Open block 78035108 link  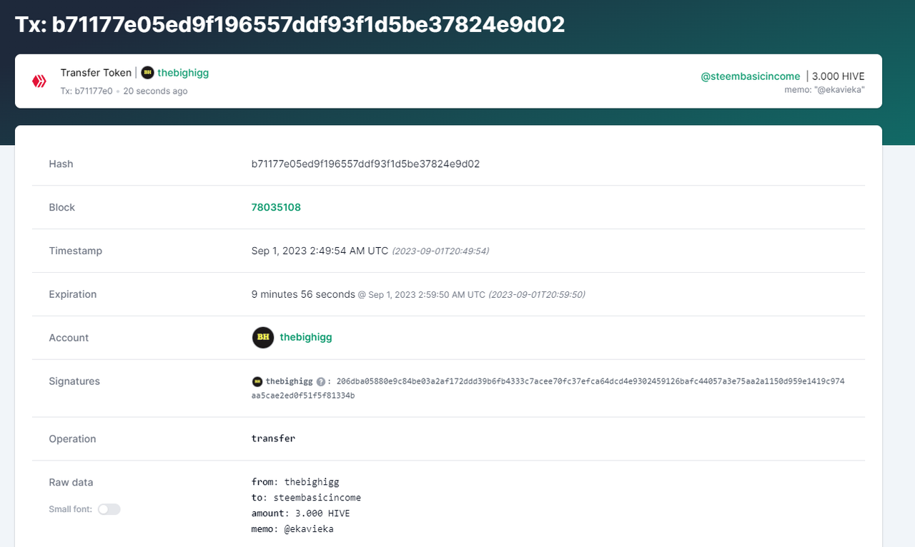pos(276,207)
